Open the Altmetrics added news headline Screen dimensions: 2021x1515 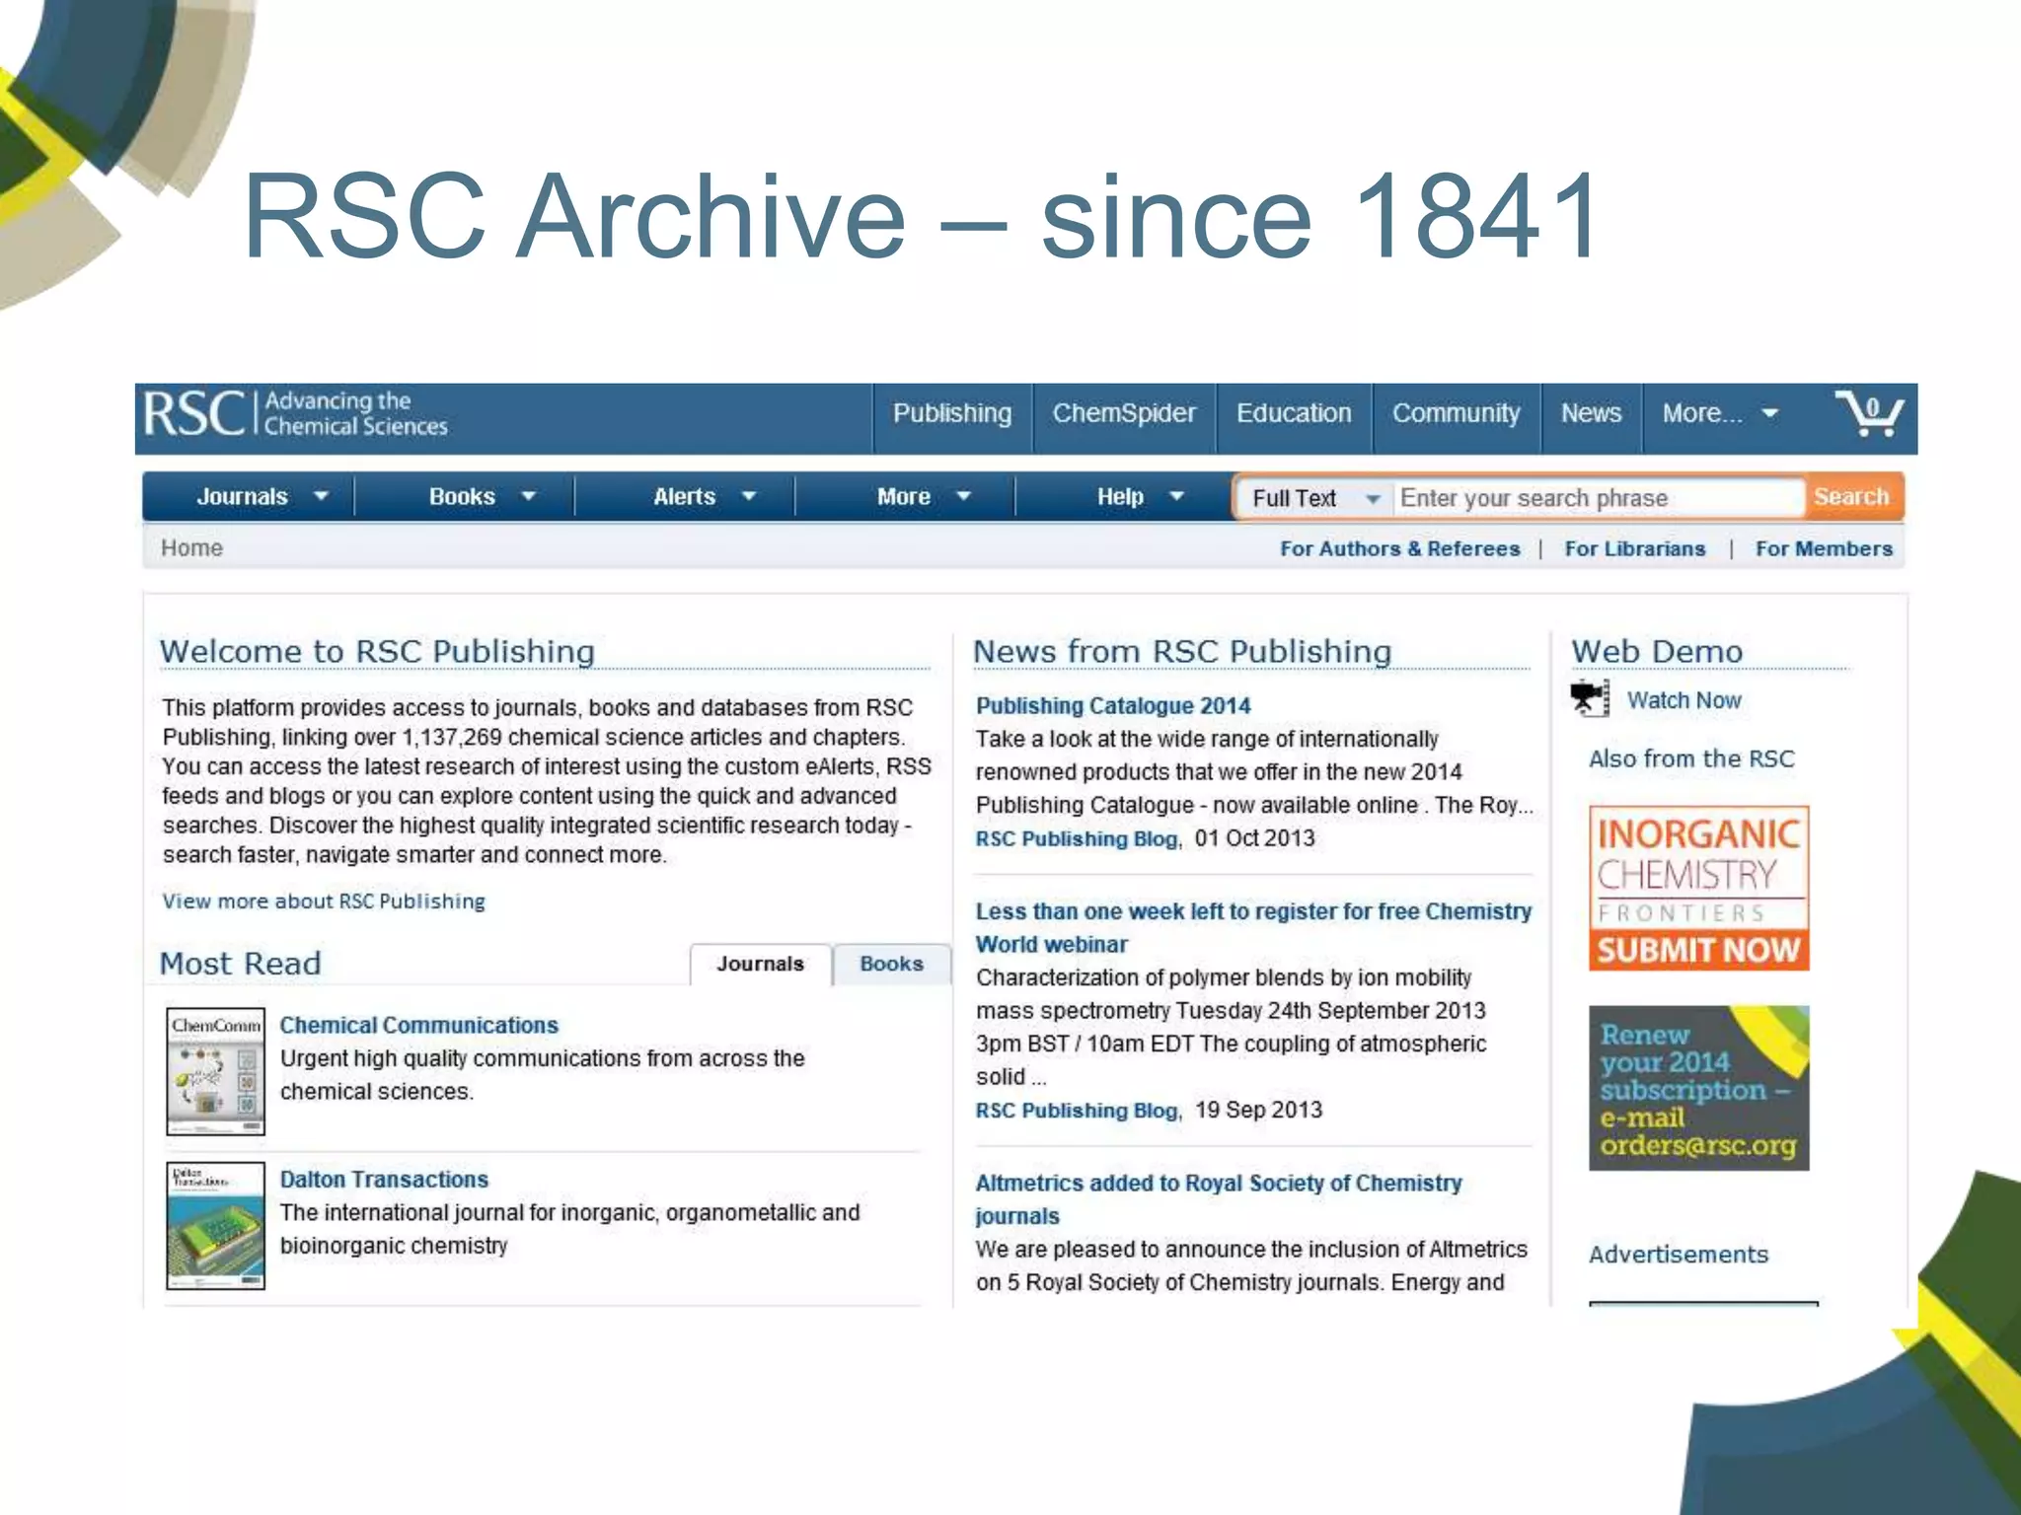click(x=1219, y=1199)
